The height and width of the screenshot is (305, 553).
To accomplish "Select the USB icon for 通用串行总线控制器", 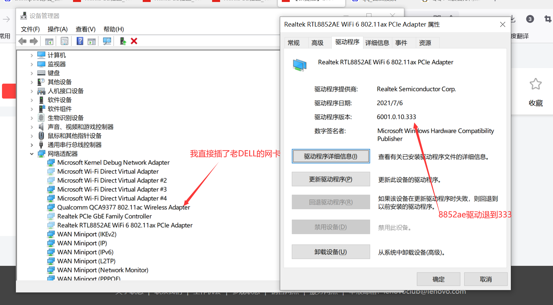I will [41, 145].
